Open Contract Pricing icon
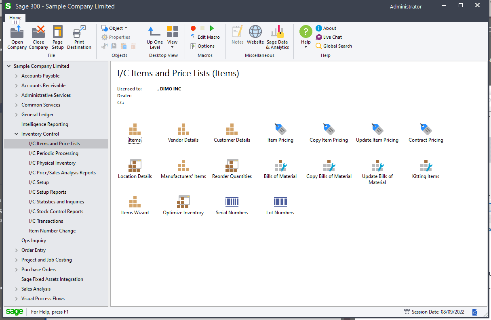The height and width of the screenshot is (320, 491). (426, 130)
